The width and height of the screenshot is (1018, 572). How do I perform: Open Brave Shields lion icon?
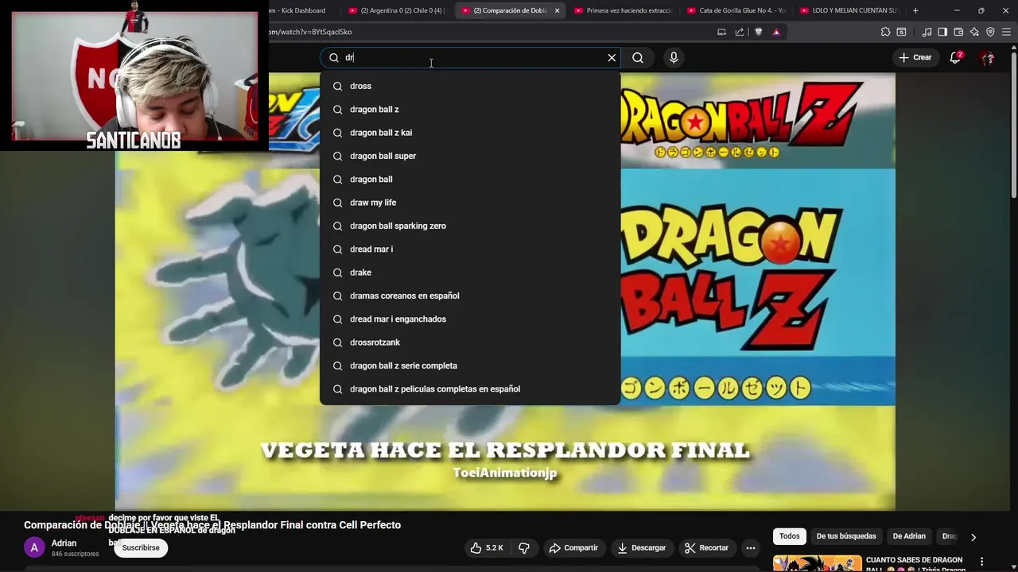click(758, 32)
